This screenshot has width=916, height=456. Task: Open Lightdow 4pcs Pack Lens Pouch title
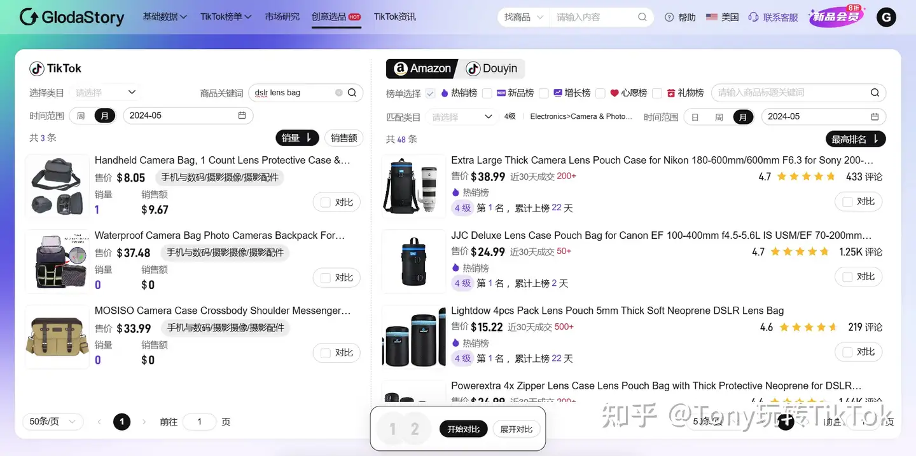[617, 311]
